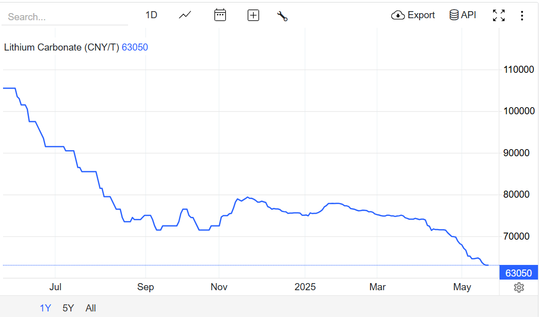Click the Export text label
The image size is (539, 317).
click(421, 15)
